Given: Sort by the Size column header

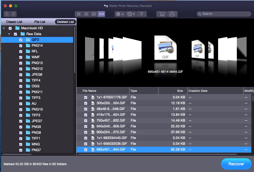Looking at the screenshot, I should [x=173, y=91].
